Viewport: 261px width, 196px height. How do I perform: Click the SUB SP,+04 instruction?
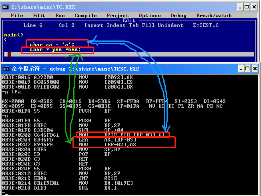coord(101,130)
